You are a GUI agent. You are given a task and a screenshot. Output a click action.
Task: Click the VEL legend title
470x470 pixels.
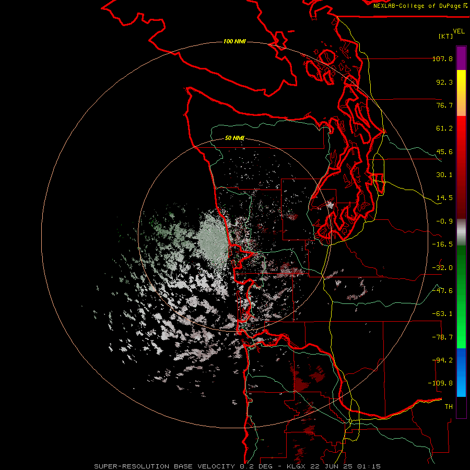point(459,31)
